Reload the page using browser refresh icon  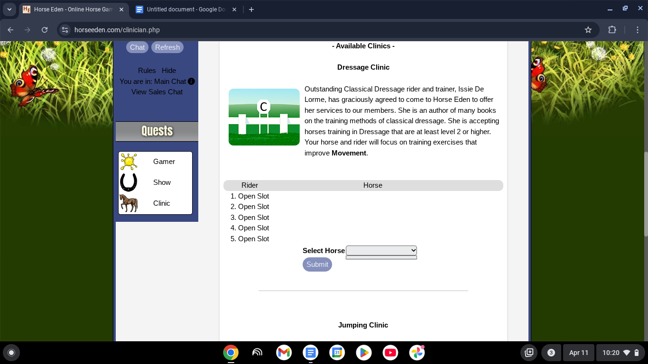(45, 30)
